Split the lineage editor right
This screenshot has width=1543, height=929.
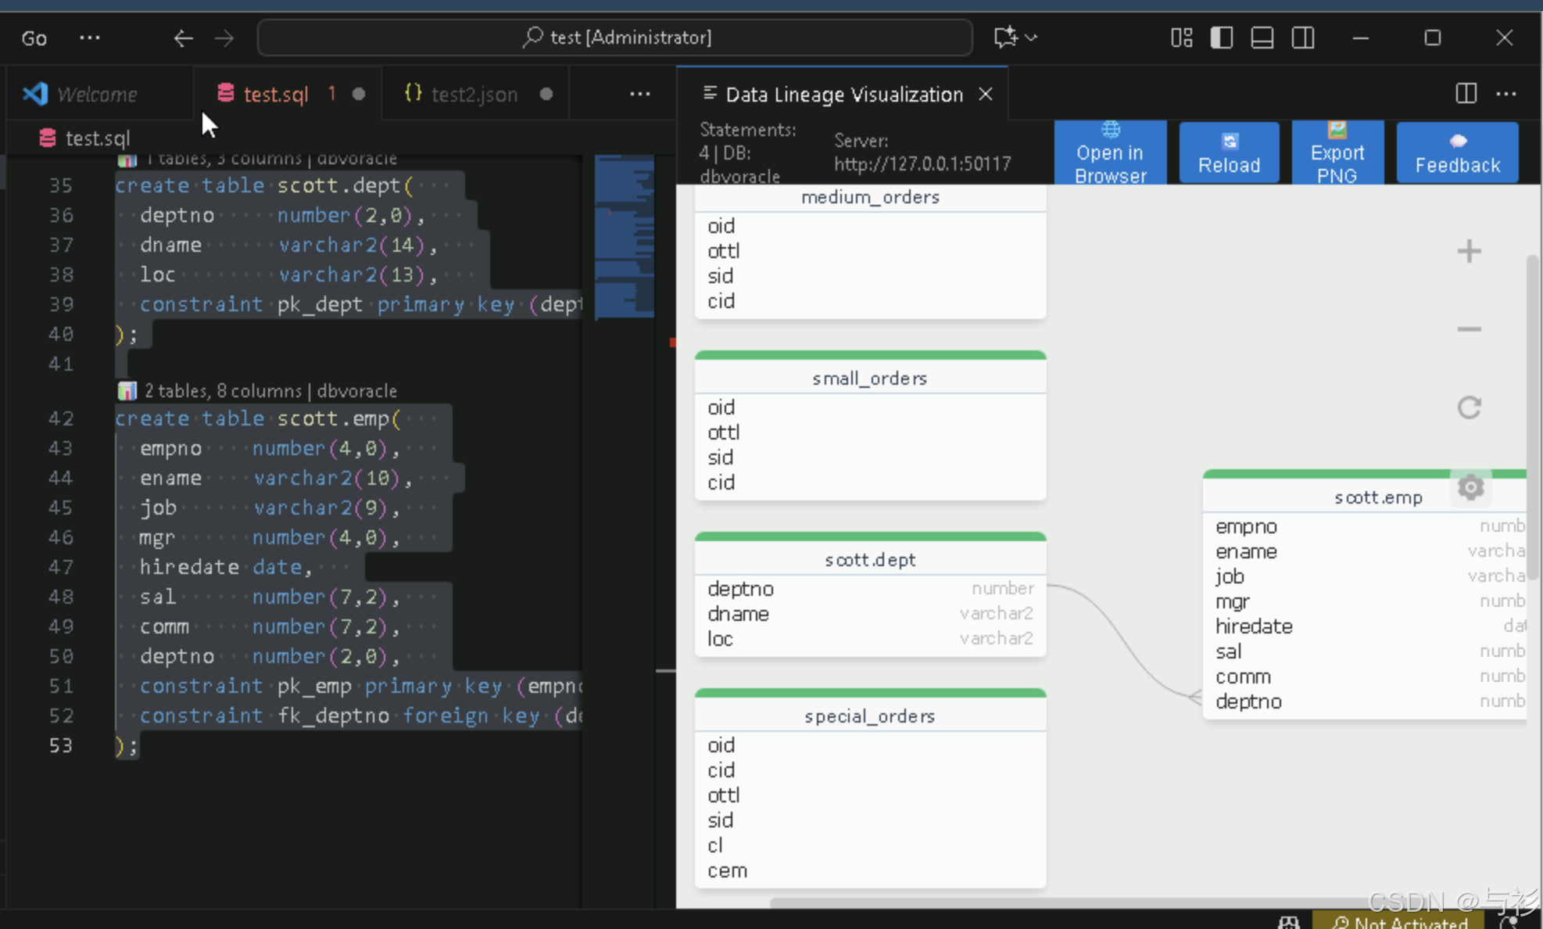tap(1466, 94)
